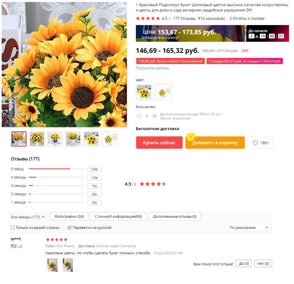The width and height of the screenshot is (294, 284).
Task: Increase quantity with the plus button
Action: pos(154,116)
